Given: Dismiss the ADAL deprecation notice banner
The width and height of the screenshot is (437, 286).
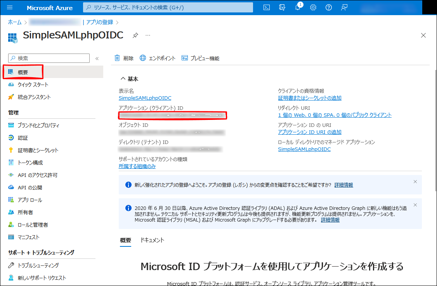Looking at the screenshot, I should click(x=415, y=205).
